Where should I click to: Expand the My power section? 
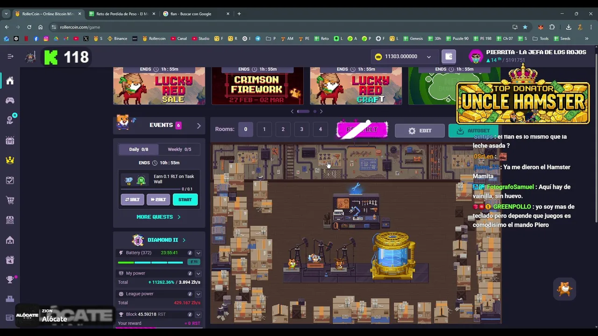[198, 273]
